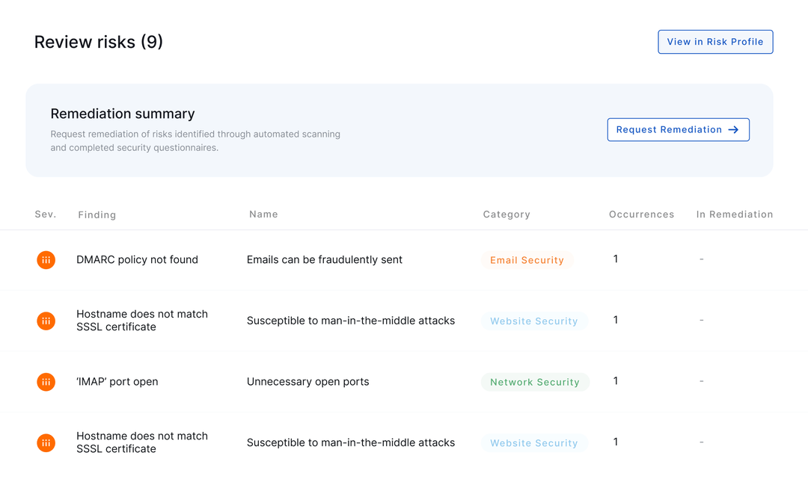Select the Email Security category tag
The height and width of the screenshot is (494, 808).
pos(527,260)
